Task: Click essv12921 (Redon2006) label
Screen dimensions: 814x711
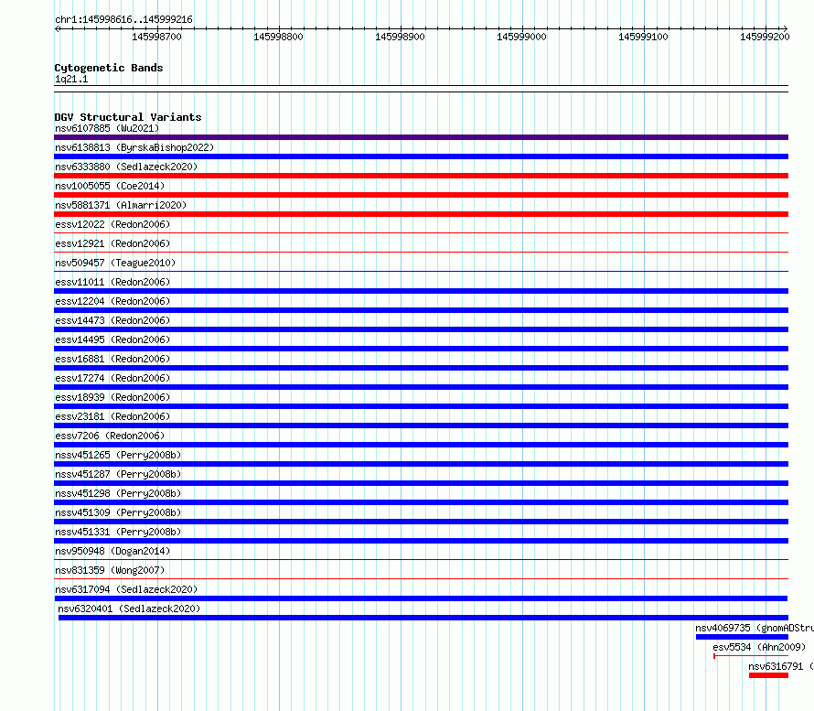Action: 112,243
